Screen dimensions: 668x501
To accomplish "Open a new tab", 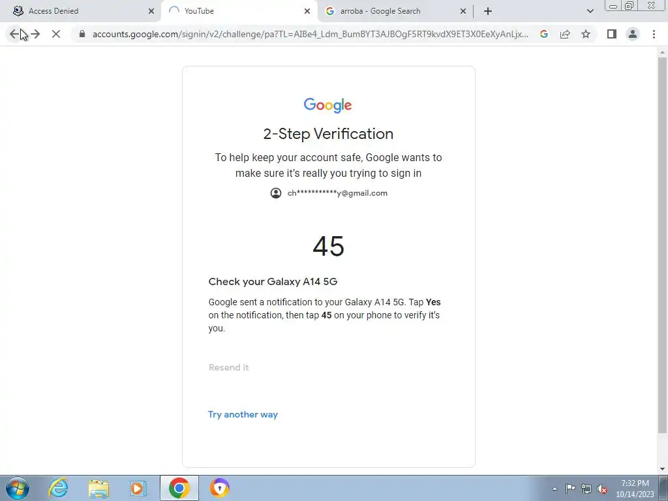I will point(488,11).
